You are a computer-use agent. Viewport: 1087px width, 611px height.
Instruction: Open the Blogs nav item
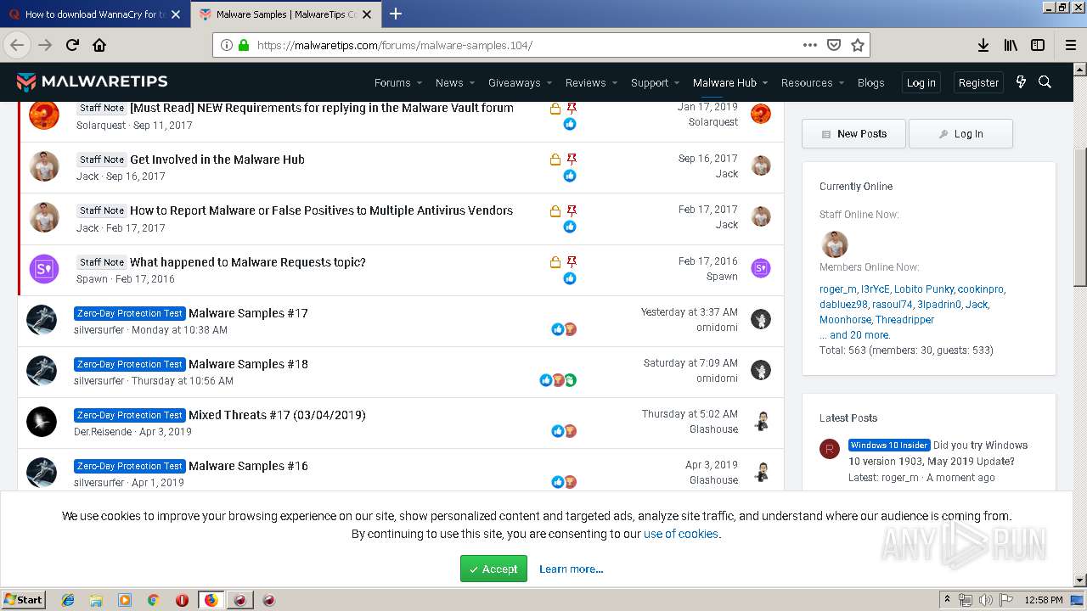click(x=870, y=82)
